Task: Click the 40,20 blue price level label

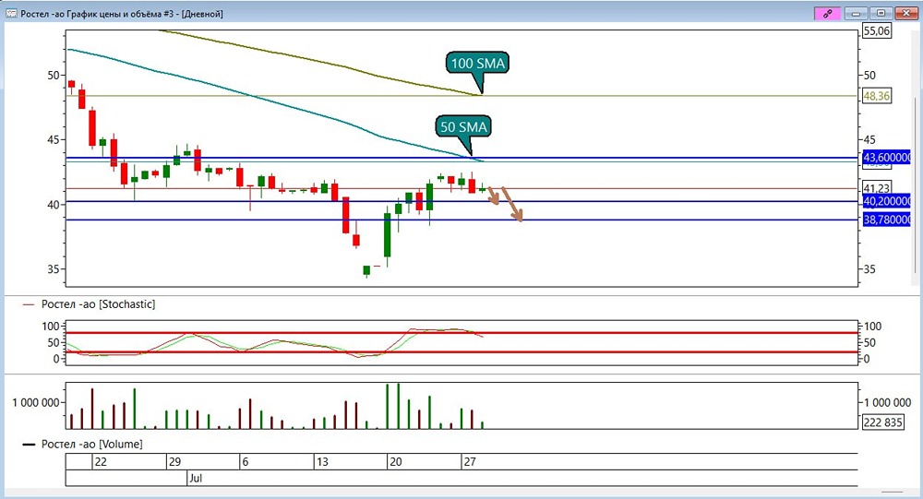Action: click(886, 201)
